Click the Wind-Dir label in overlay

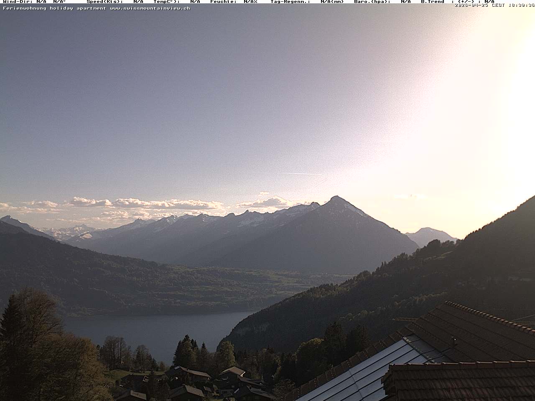(x=17, y=2)
